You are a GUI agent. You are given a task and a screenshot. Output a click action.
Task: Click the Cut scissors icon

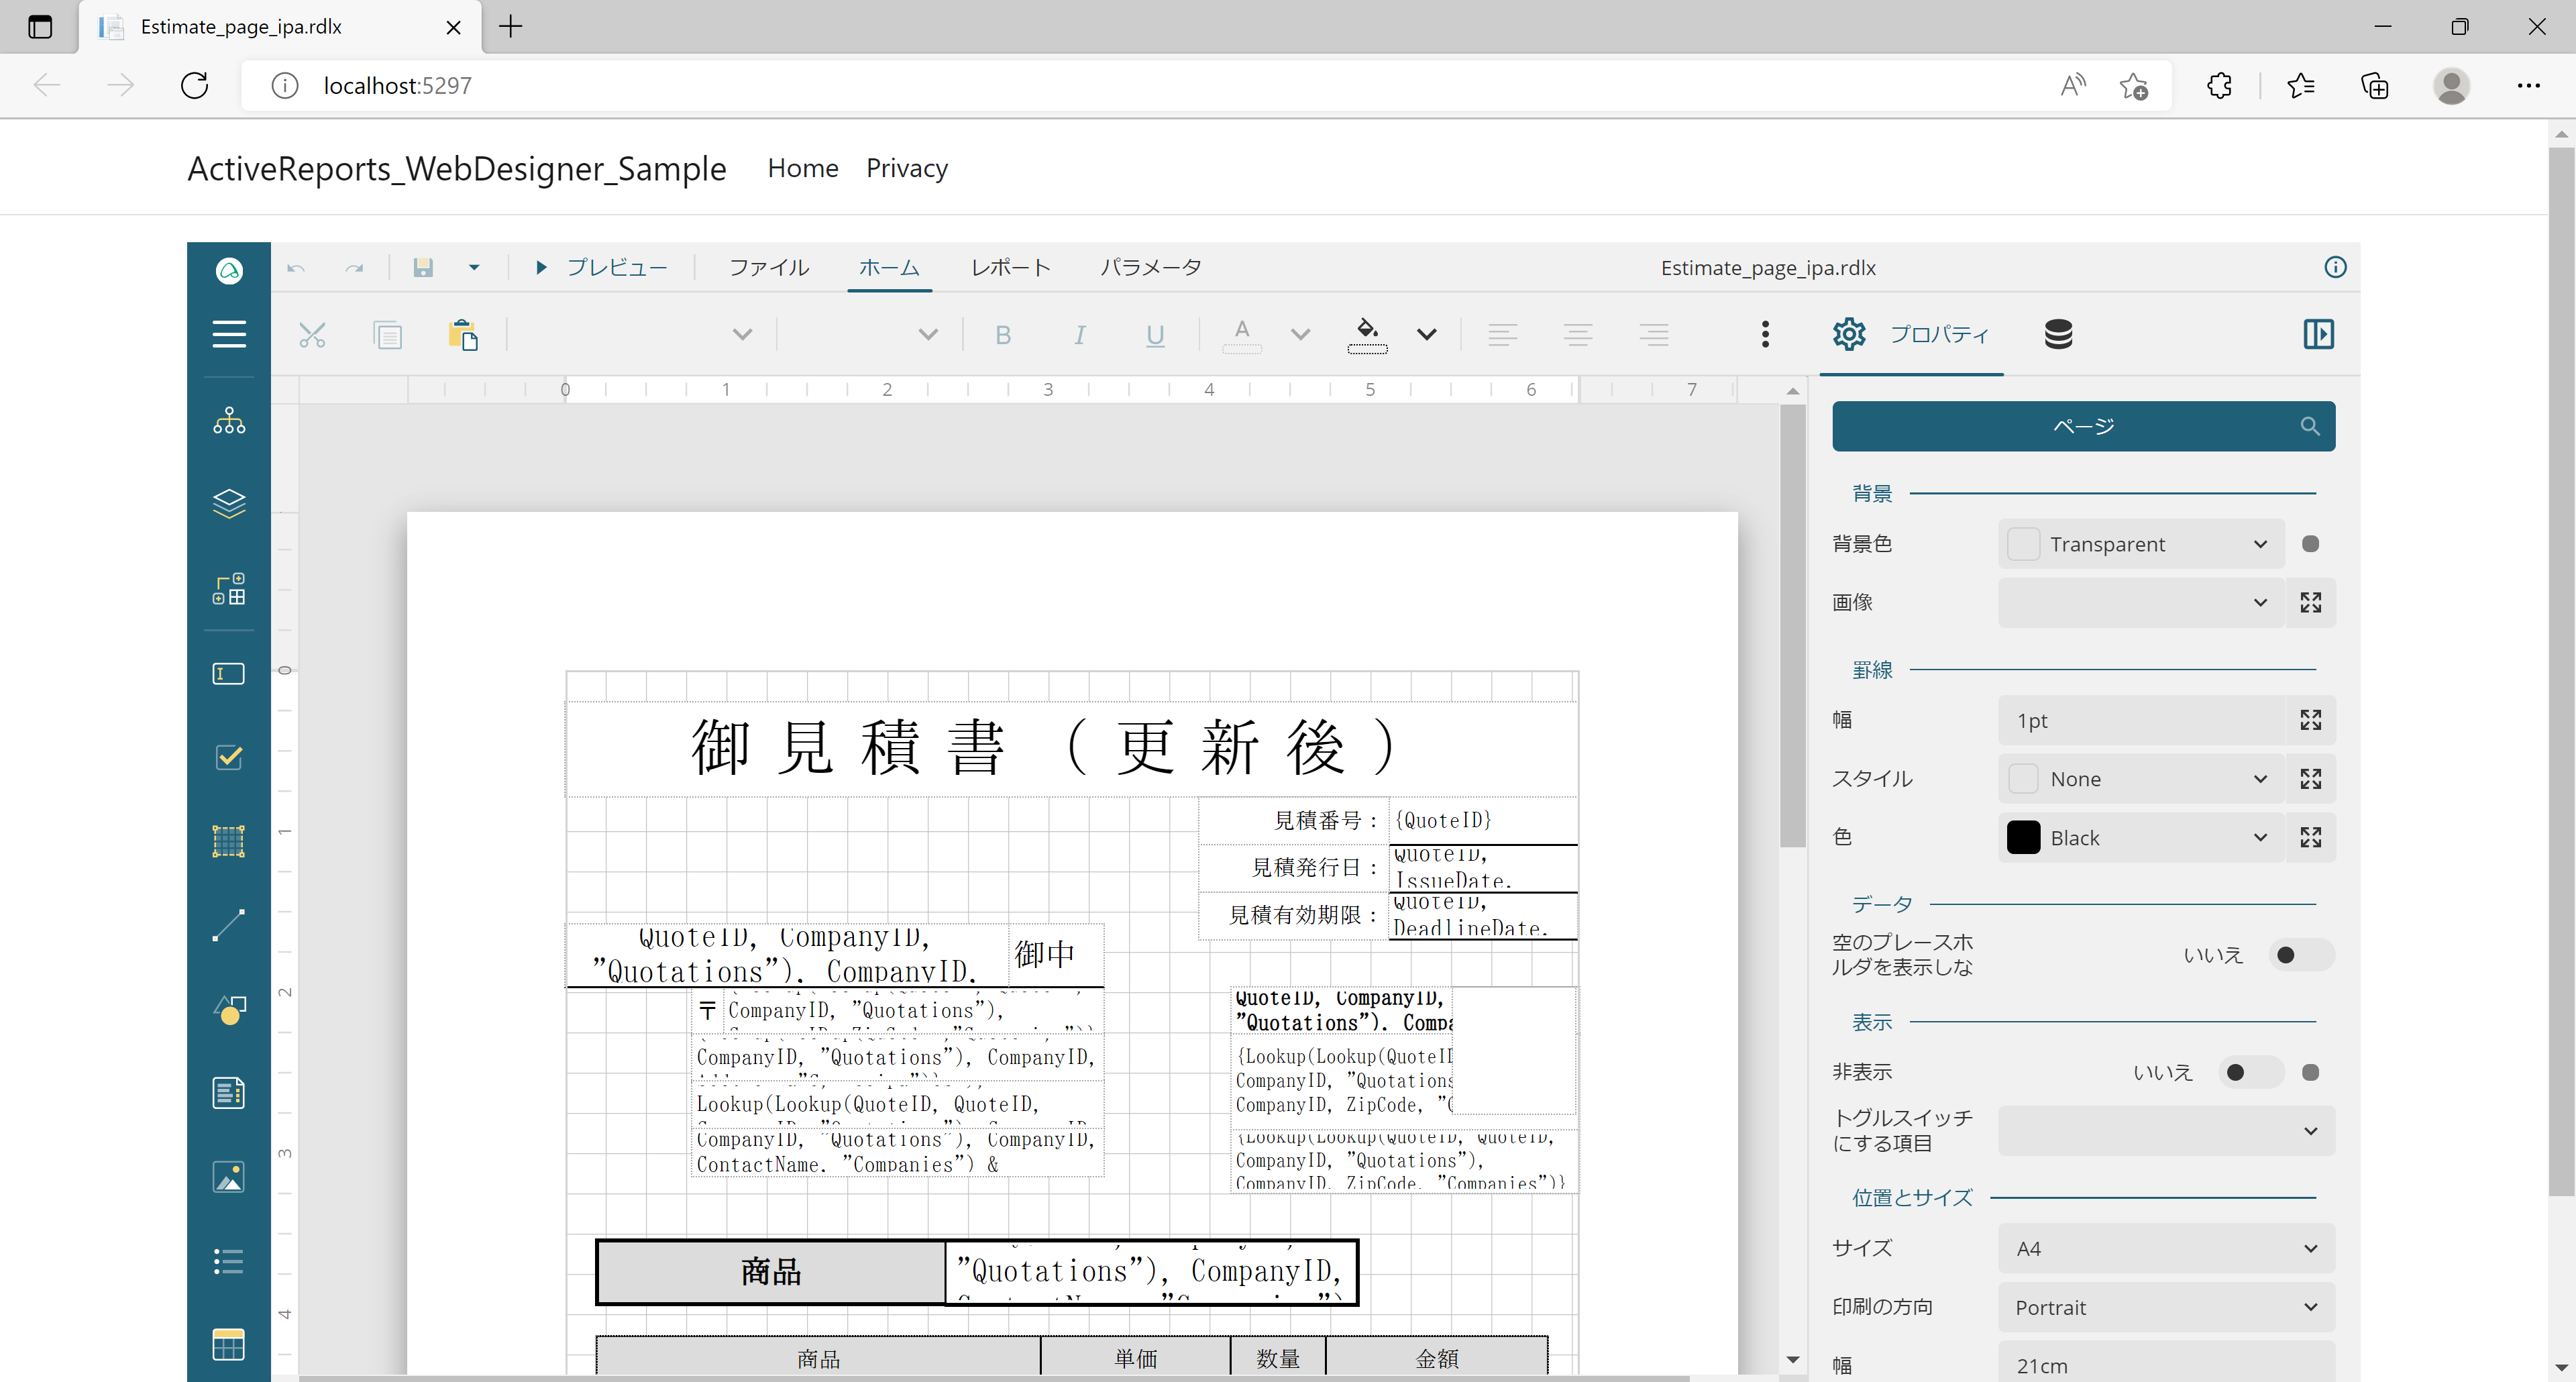pyautogui.click(x=312, y=335)
